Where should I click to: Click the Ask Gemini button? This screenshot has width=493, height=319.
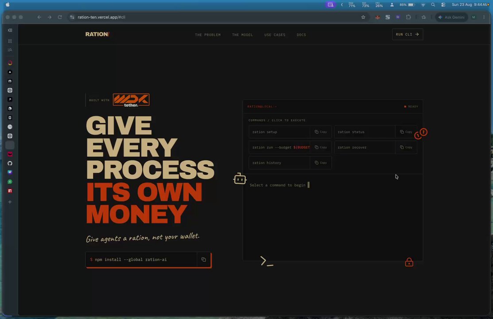click(451, 17)
